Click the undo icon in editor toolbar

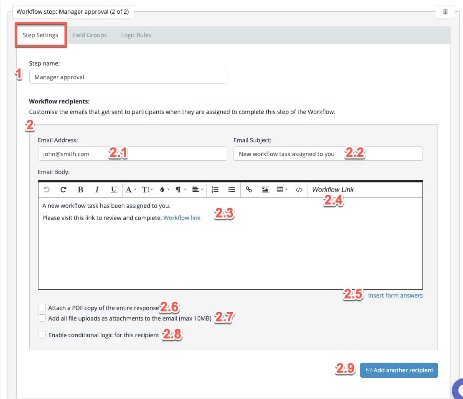46,189
